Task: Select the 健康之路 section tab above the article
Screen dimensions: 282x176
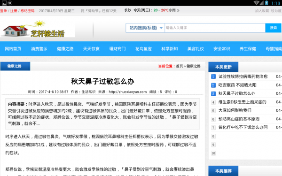Action: [15, 66]
